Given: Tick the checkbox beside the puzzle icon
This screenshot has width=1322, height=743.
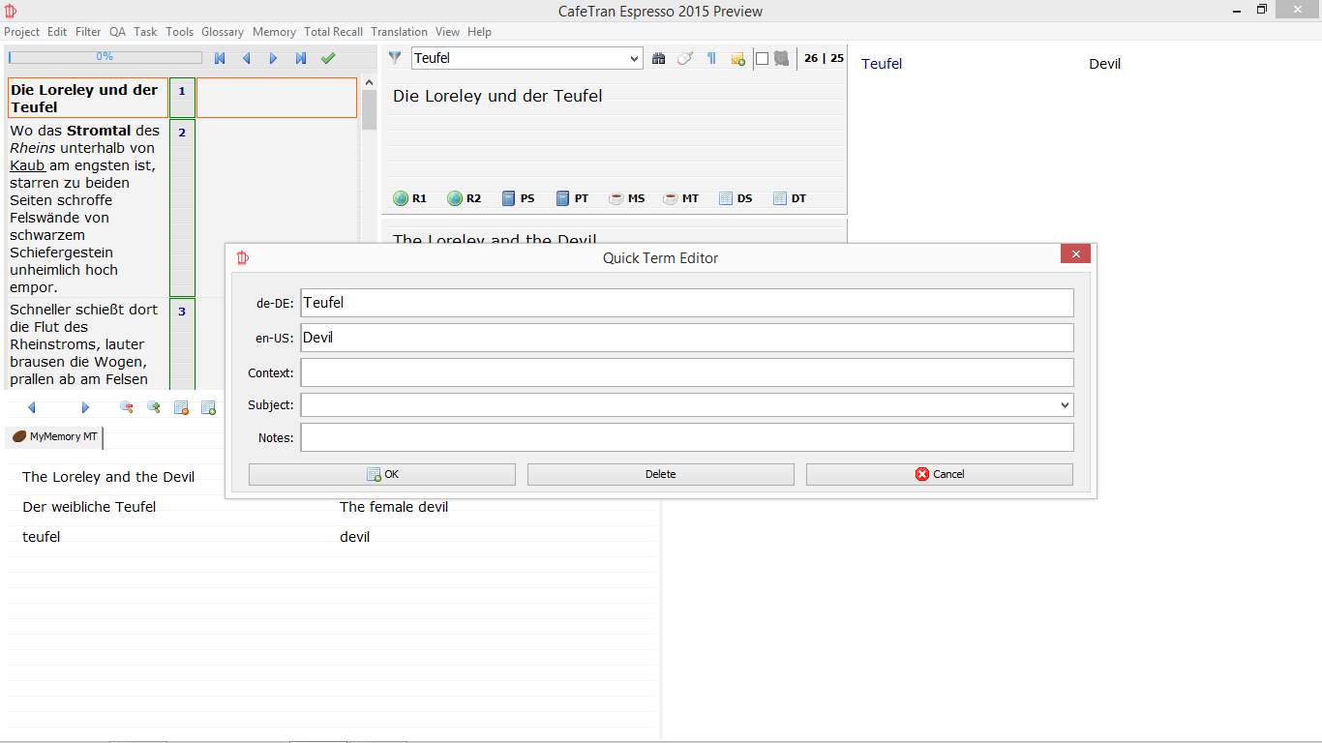Looking at the screenshot, I should click(x=762, y=58).
